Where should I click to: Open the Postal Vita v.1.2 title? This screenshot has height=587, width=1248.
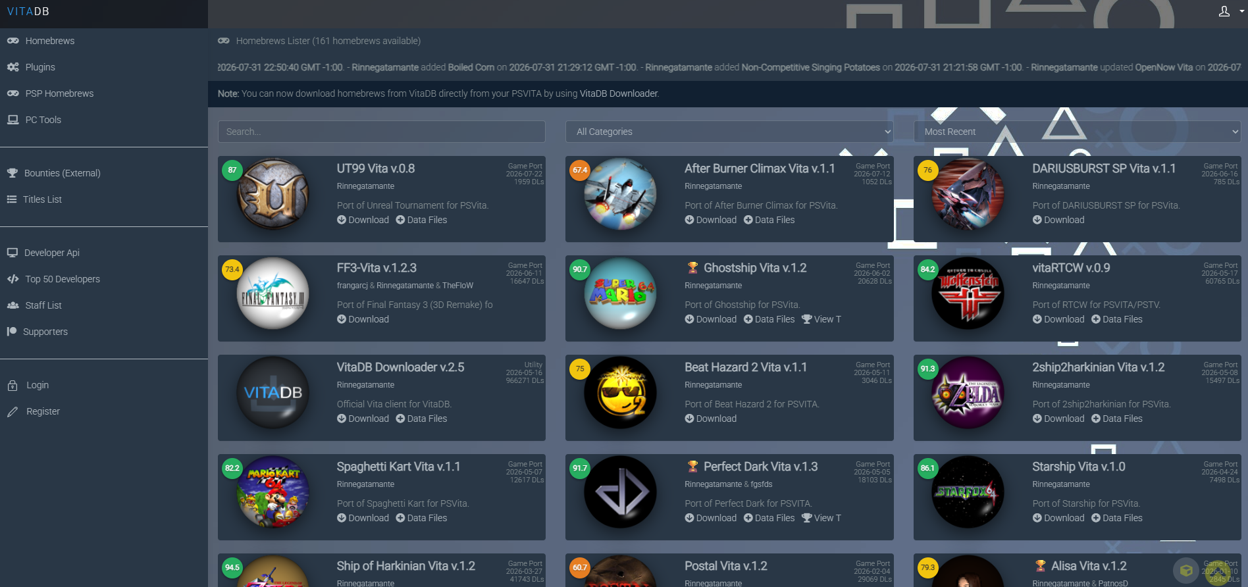tap(726, 566)
